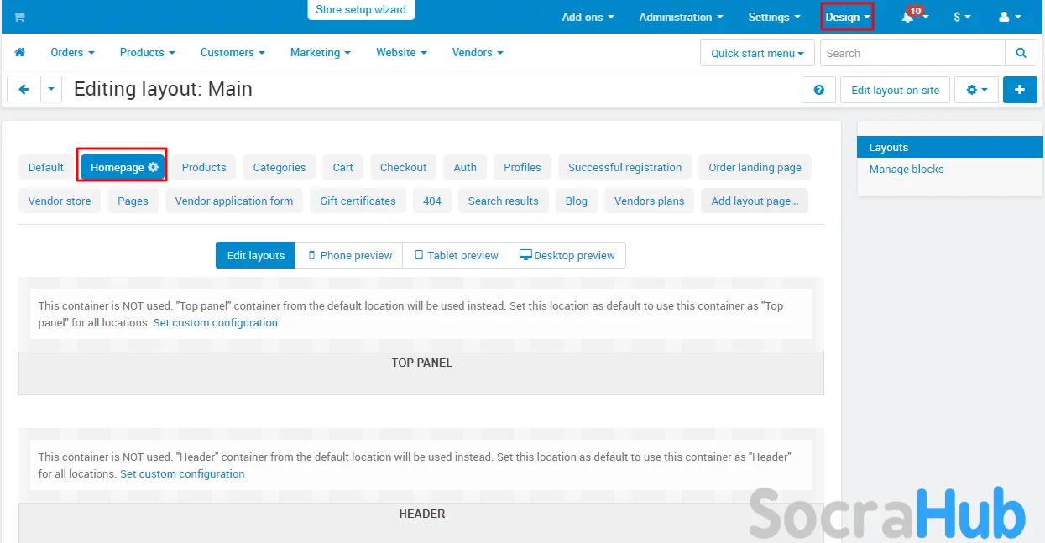The image size is (1045, 543).
Task: Select the Gift certificates tab
Action: [358, 201]
